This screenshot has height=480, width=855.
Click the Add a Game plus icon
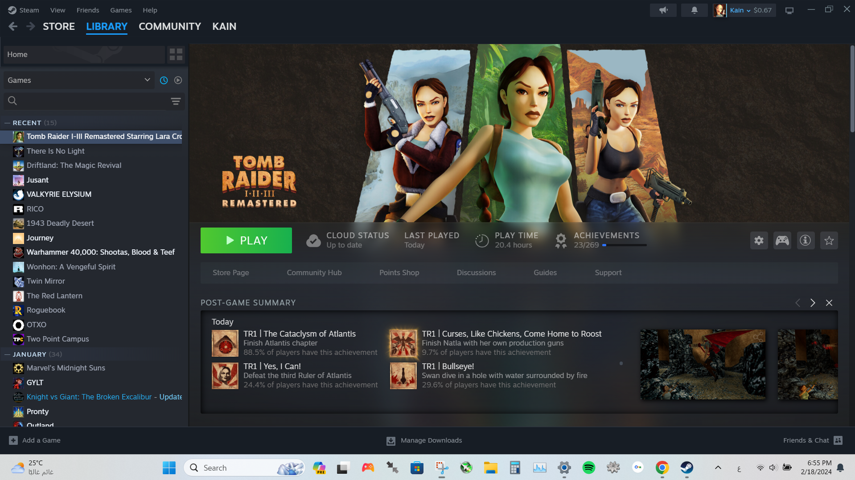[x=13, y=440]
